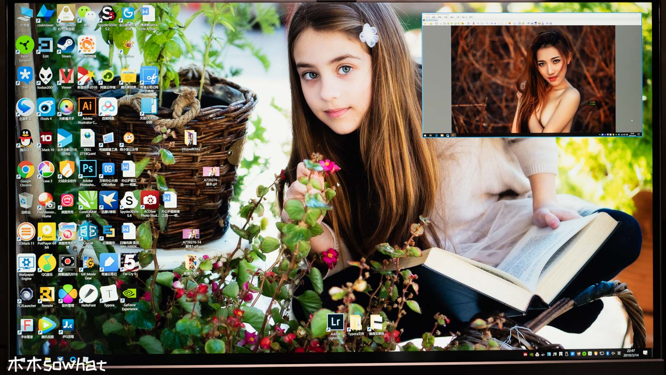Select the Viewer desktop shortcut
The image size is (666, 375).
coord(66,79)
